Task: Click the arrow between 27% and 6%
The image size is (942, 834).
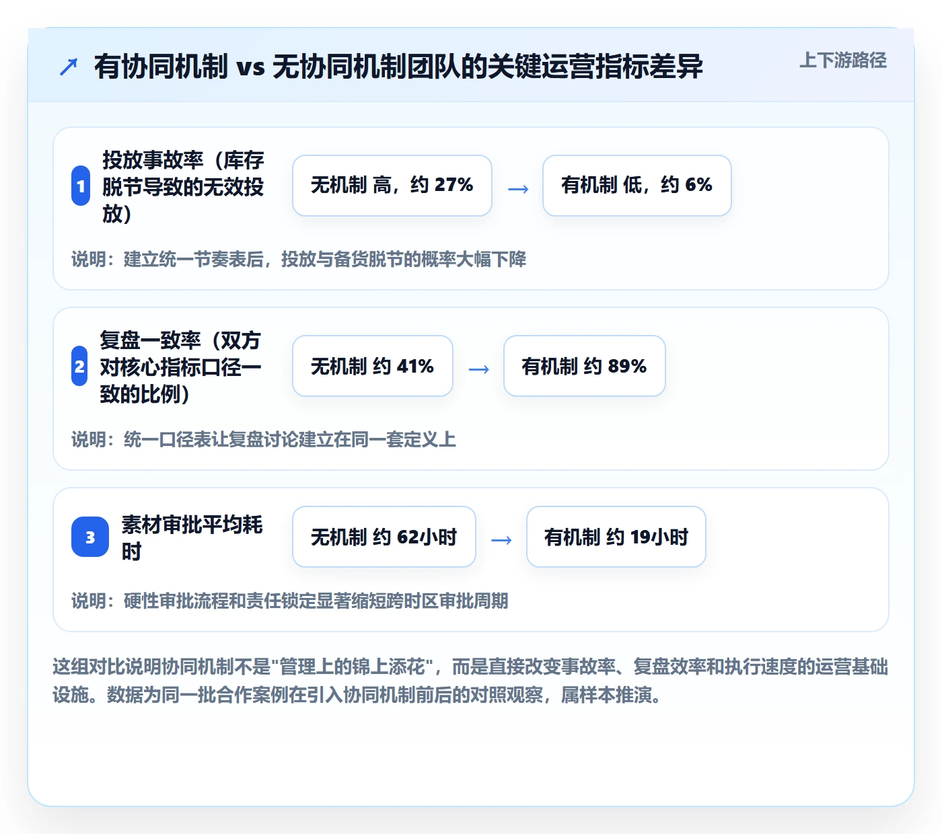Action: (x=517, y=189)
